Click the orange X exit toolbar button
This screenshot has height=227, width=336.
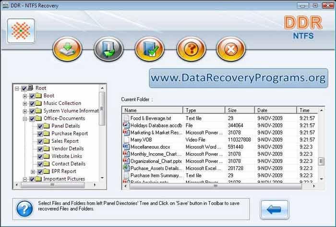(x=231, y=49)
